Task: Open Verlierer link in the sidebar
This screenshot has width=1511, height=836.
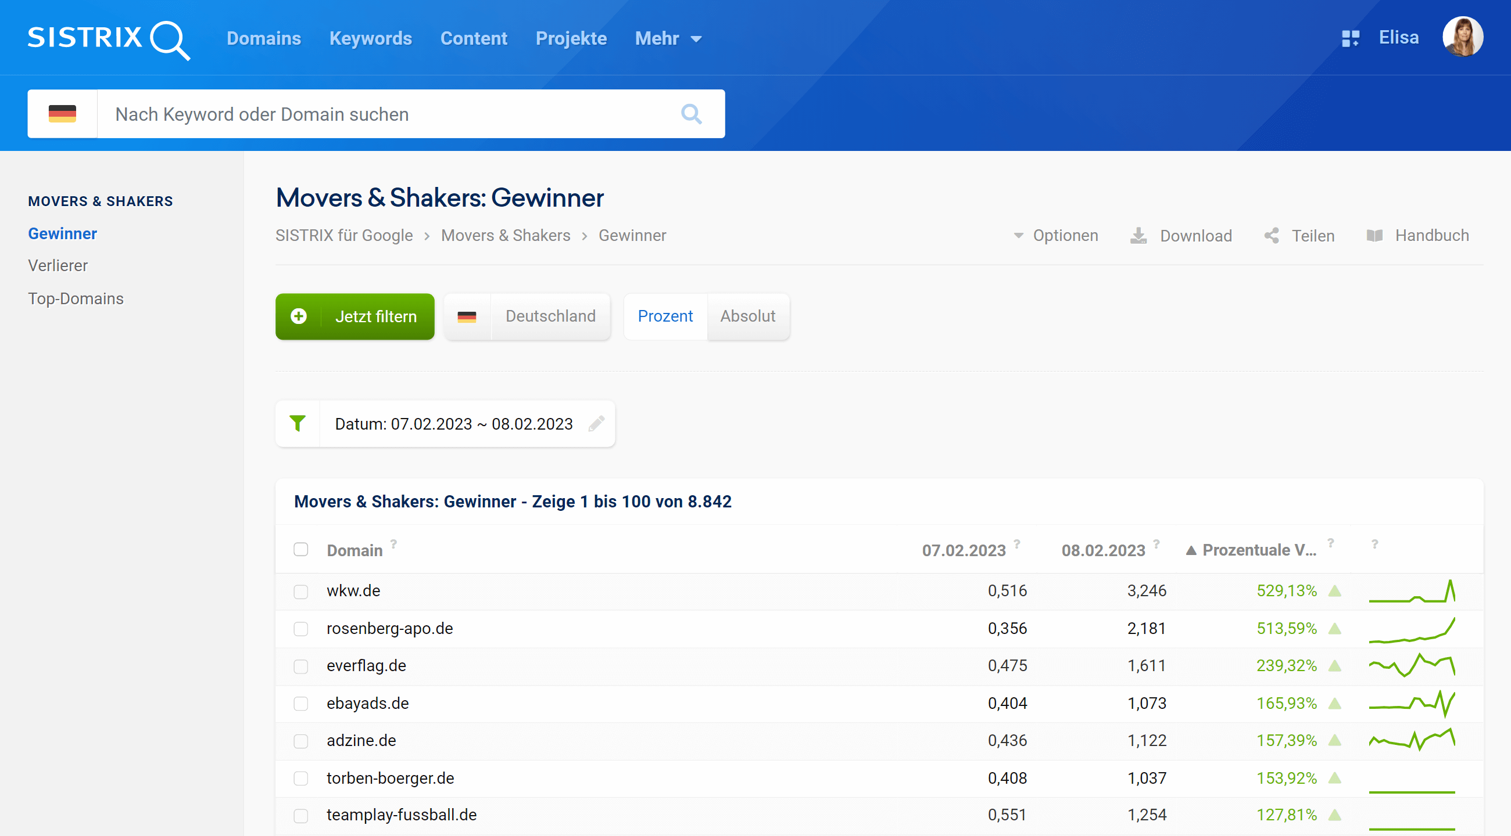Action: click(x=58, y=265)
